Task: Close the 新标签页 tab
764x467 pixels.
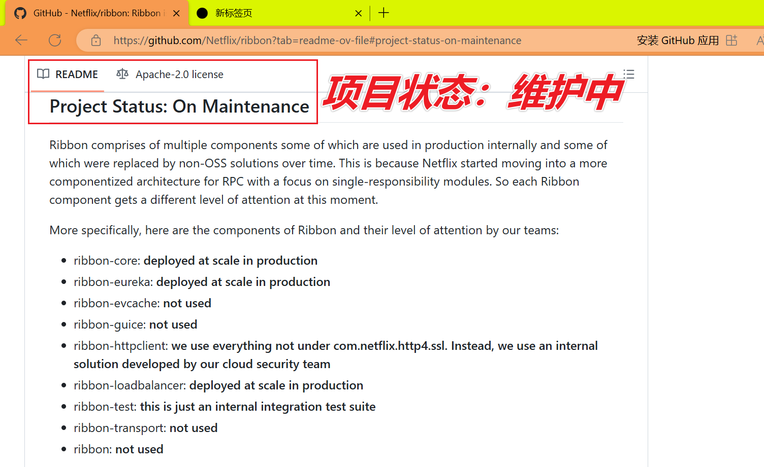Action: tap(358, 13)
